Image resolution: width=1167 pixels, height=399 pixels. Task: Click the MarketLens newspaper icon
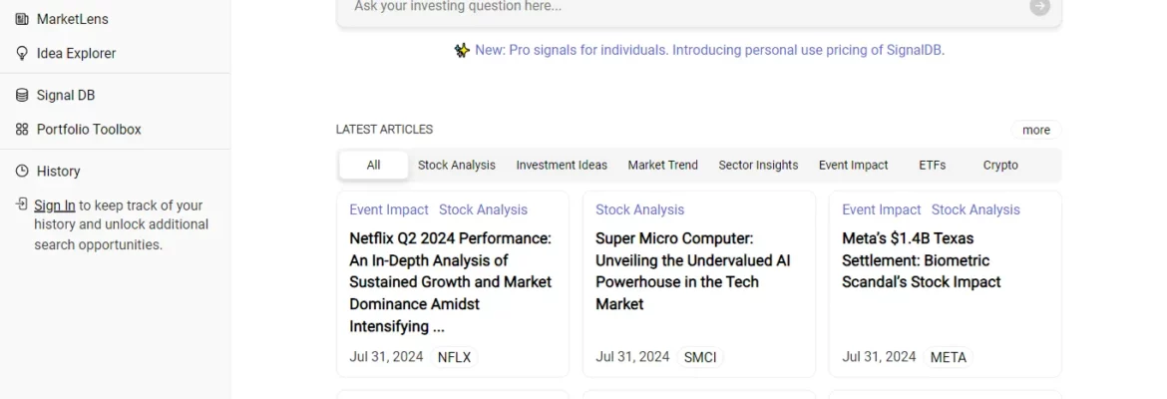(x=22, y=19)
